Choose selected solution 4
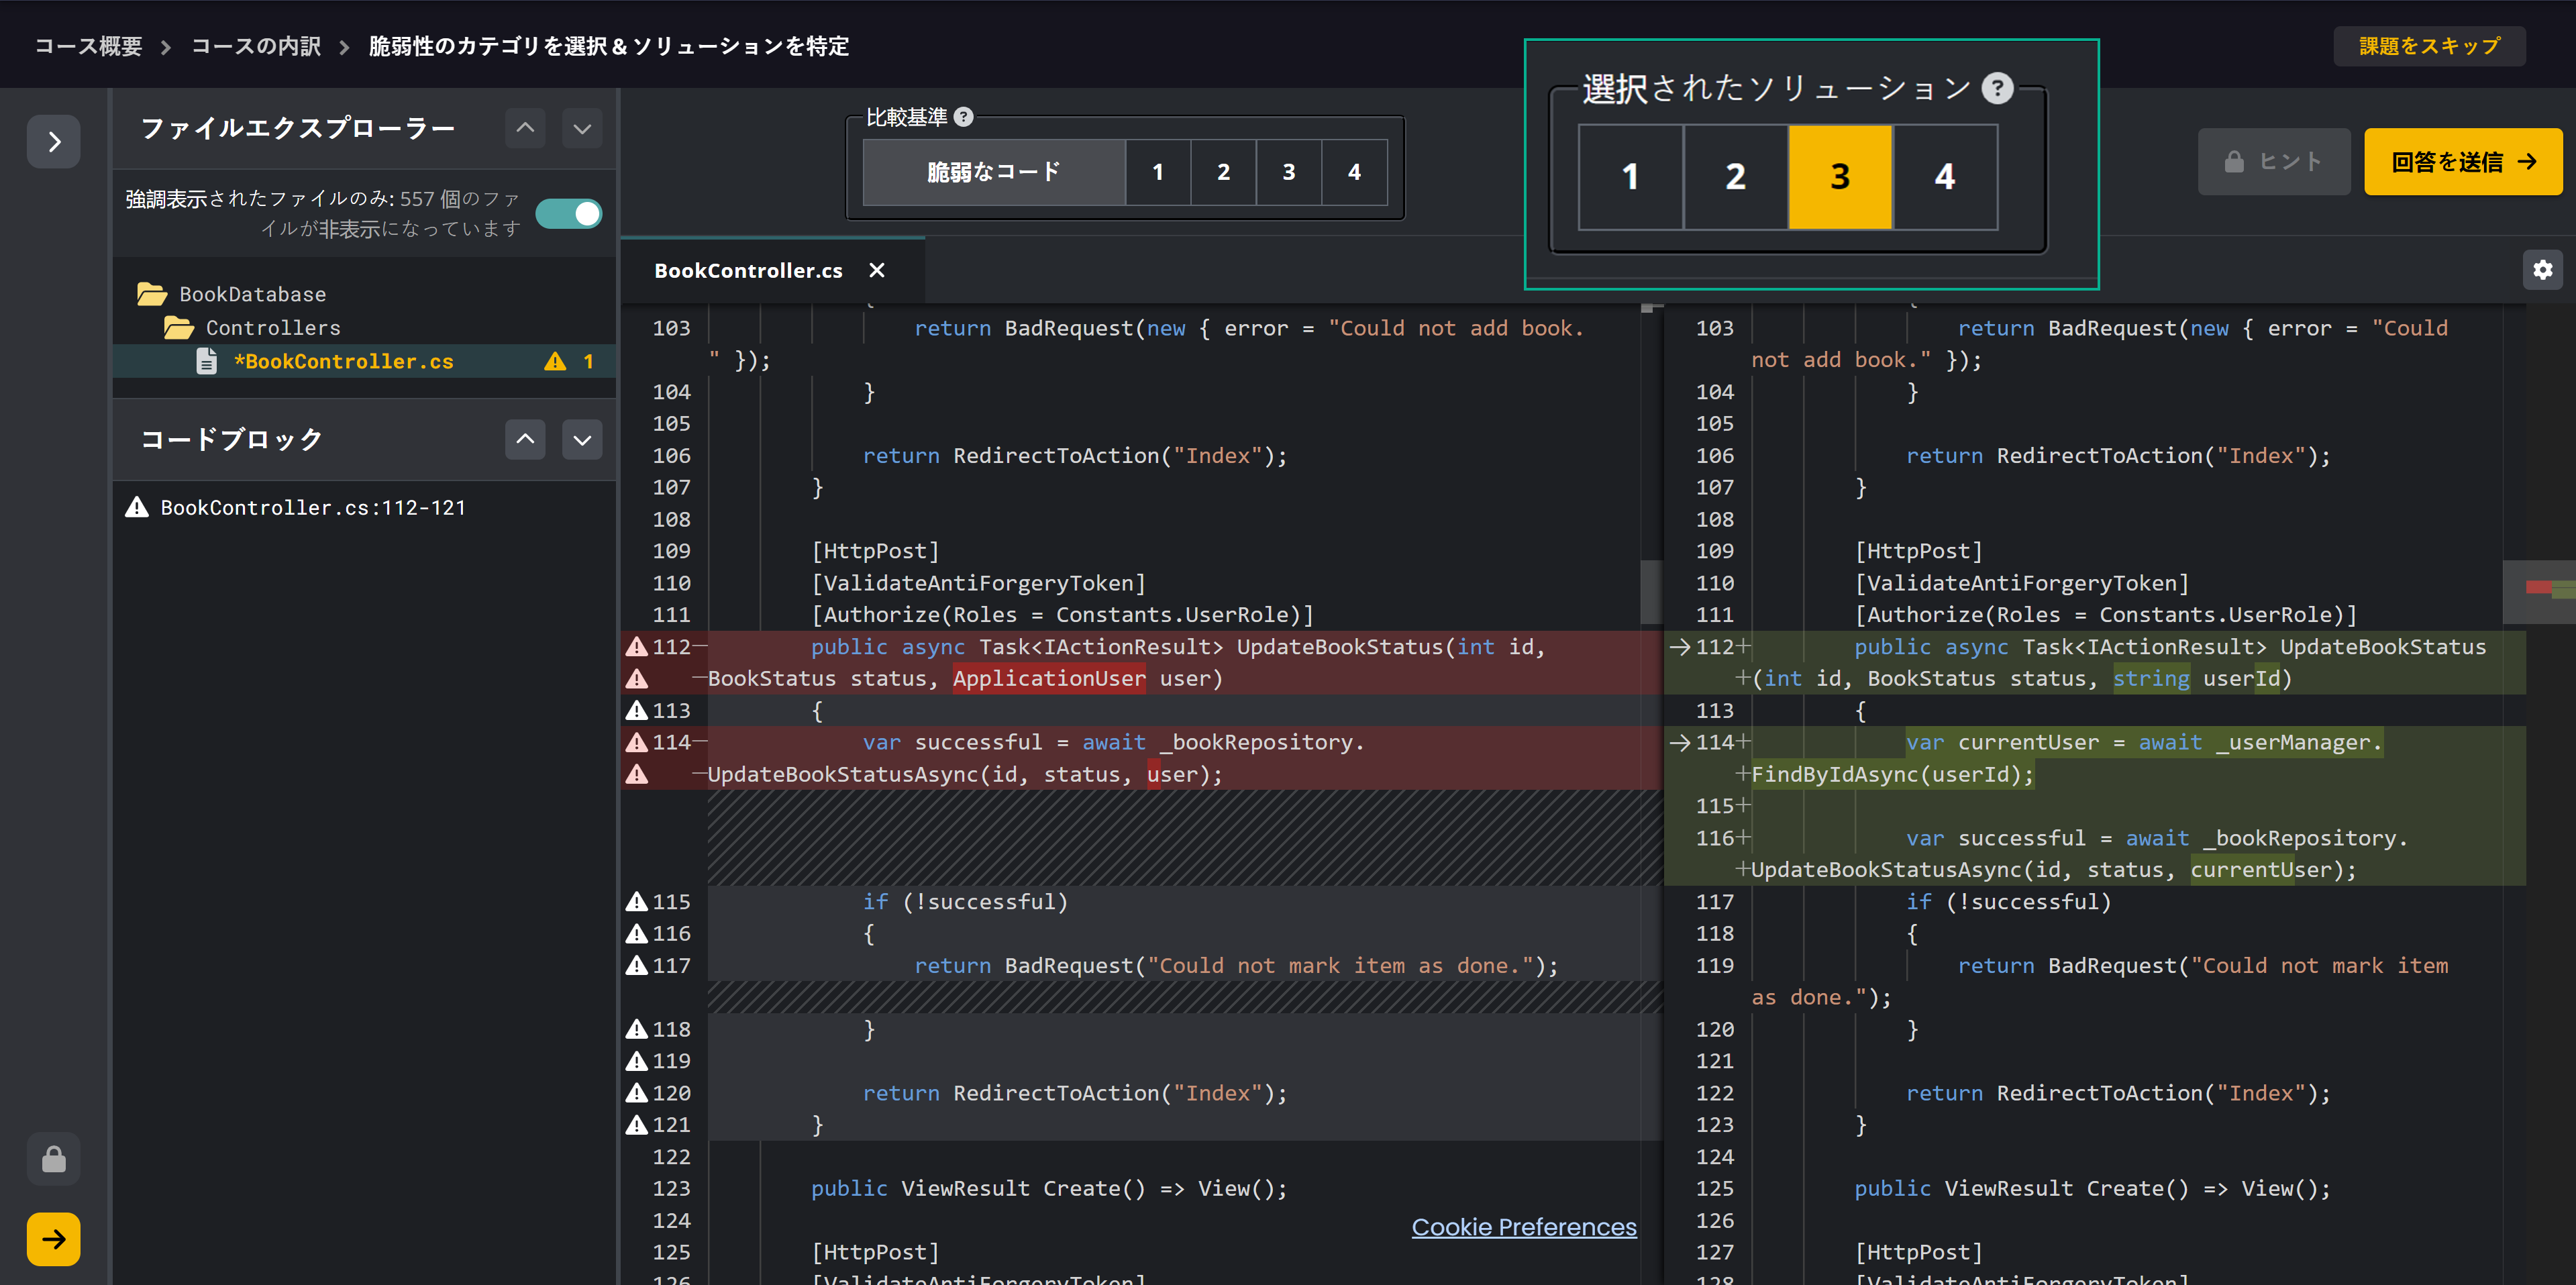The height and width of the screenshot is (1285, 2576). (x=1945, y=177)
